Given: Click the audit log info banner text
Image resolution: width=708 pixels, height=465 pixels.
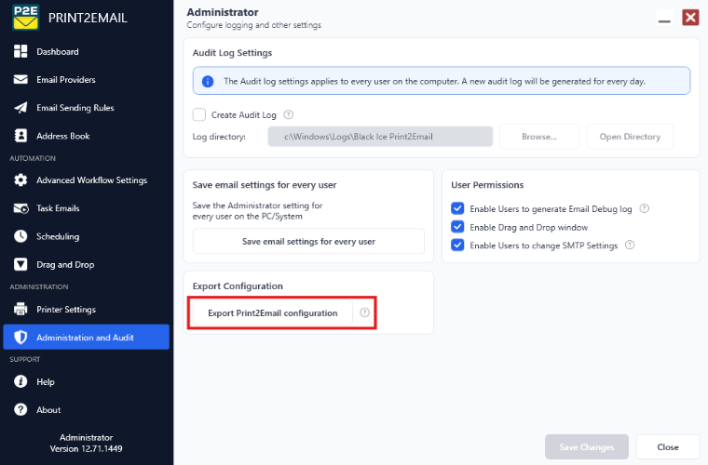Looking at the screenshot, I should pyautogui.click(x=434, y=81).
